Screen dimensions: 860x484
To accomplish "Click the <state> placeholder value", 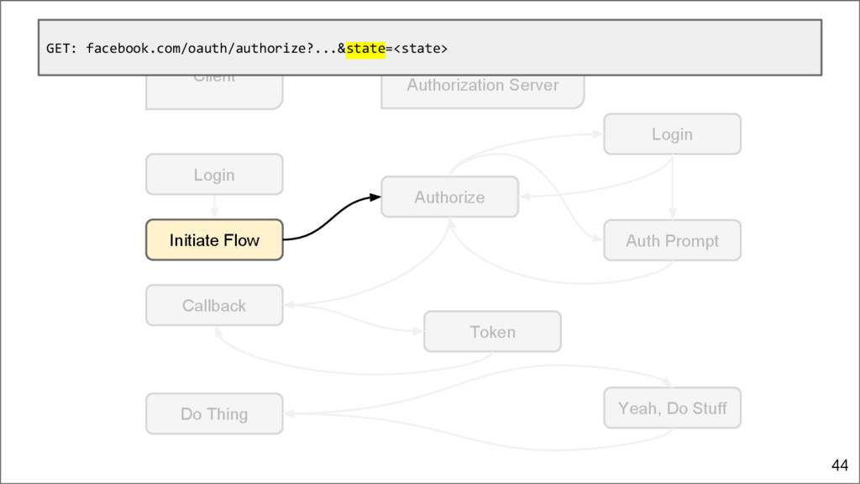I will point(421,49).
